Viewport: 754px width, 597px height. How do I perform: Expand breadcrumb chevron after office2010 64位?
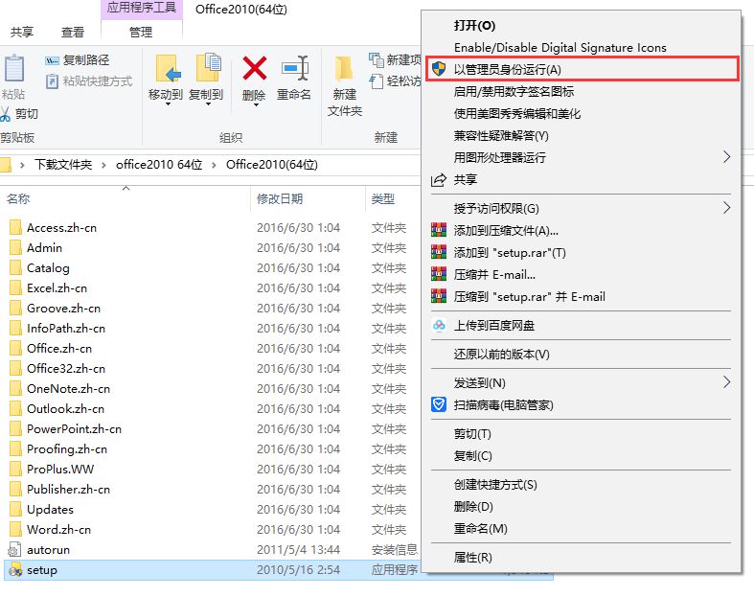point(214,165)
